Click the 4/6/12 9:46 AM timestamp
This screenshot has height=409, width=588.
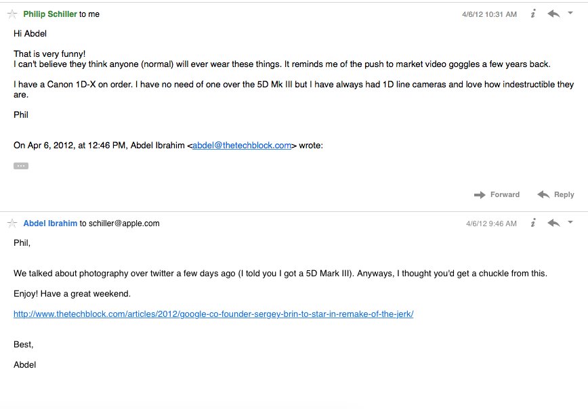[x=491, y=224]
